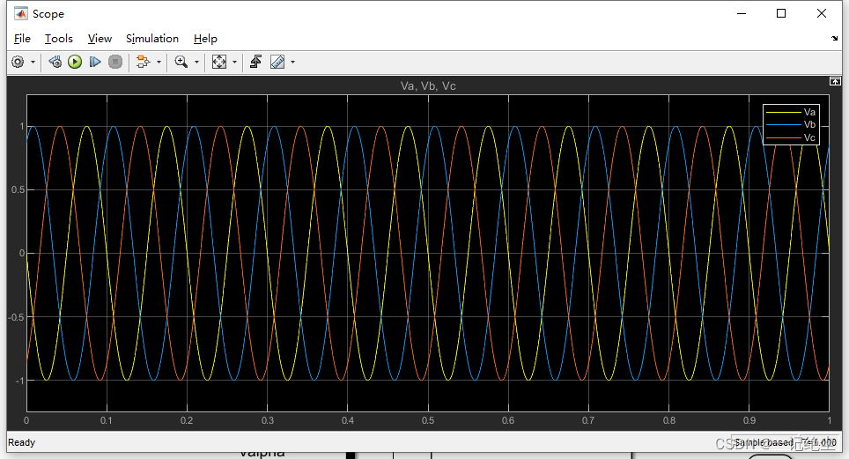Expand the configuration properties dropdown arrow

click(33, 63)
